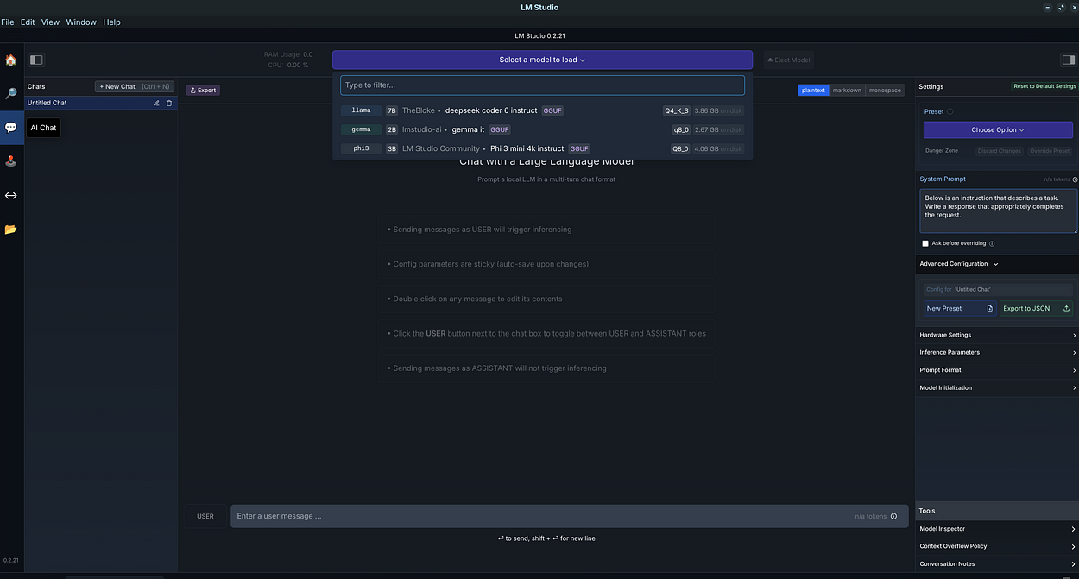
Task: Open the My Models folder icon
Action: point(10,229)
